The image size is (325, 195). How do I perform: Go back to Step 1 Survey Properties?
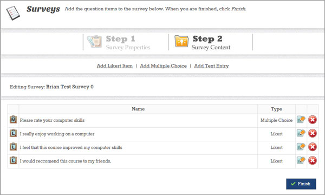(x=118, y=42)
